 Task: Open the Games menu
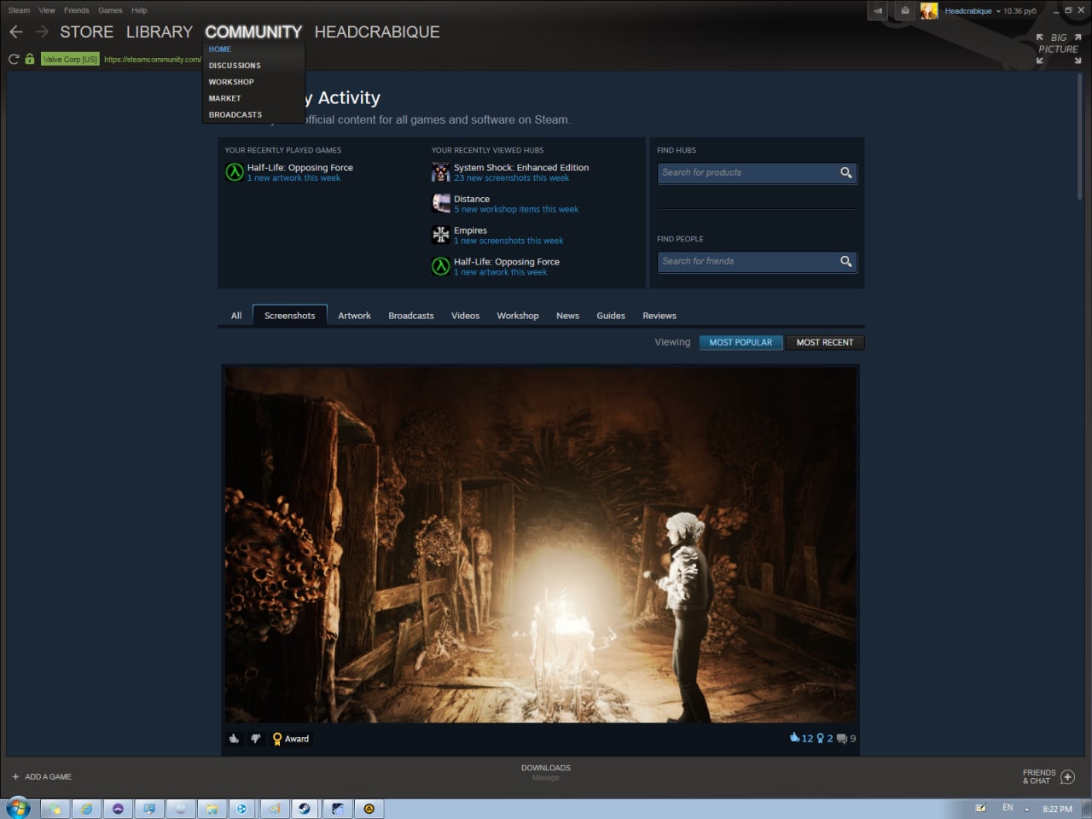click(110, 10)
